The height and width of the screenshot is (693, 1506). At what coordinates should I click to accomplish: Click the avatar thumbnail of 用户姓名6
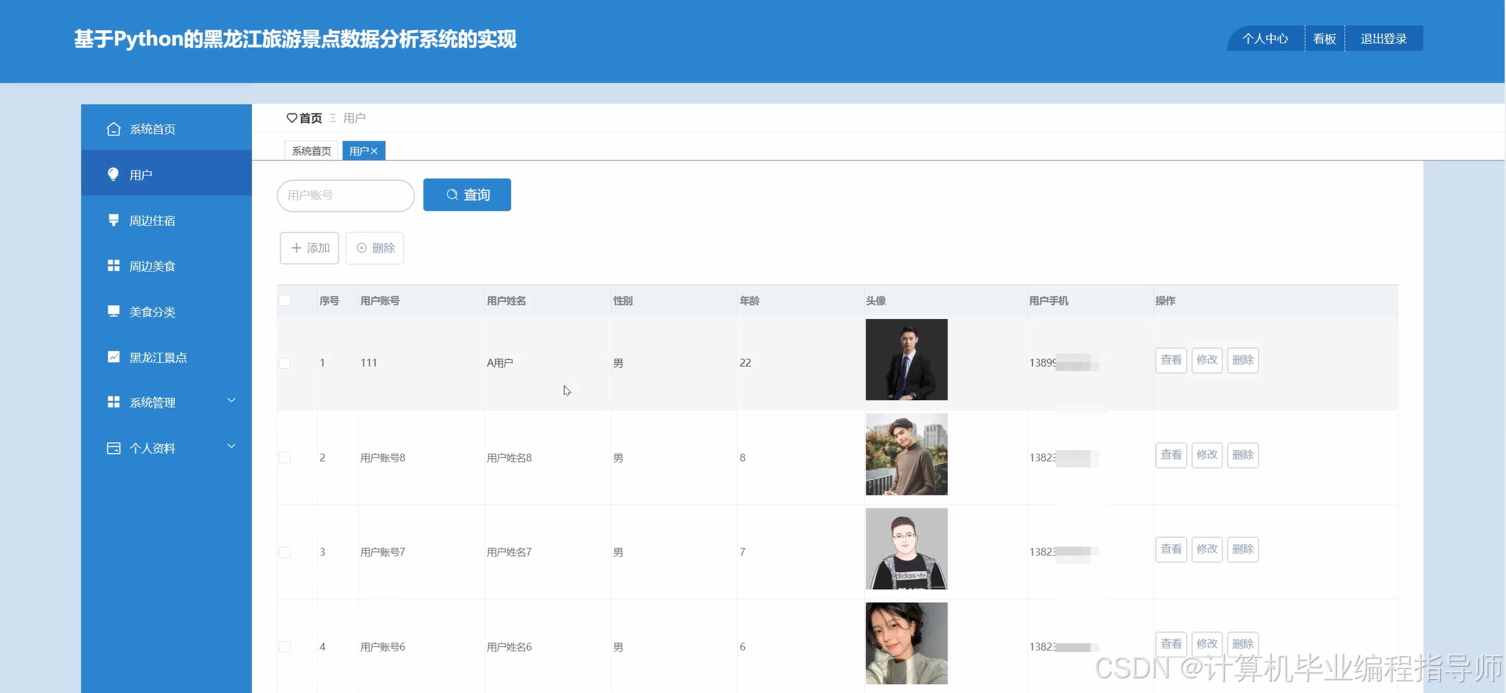coord(906,643)
